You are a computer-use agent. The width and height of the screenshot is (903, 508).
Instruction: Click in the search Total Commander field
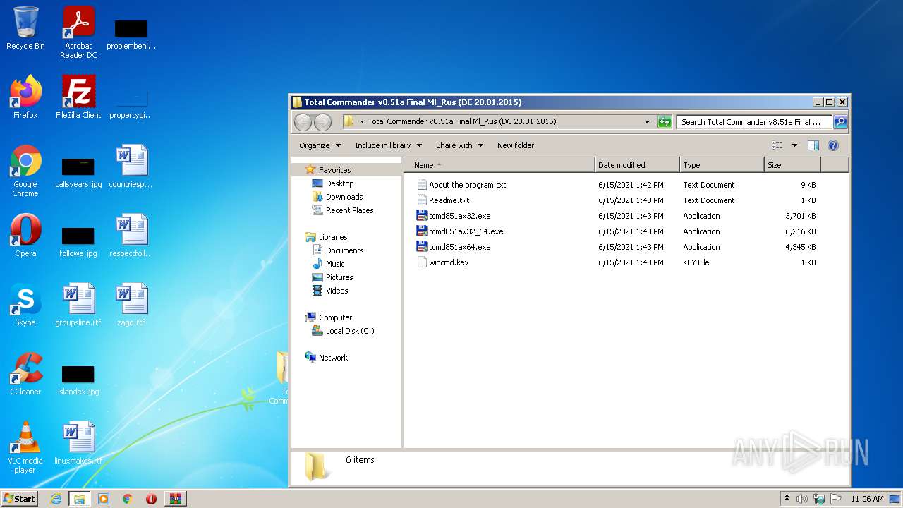[x=753, y=122]
